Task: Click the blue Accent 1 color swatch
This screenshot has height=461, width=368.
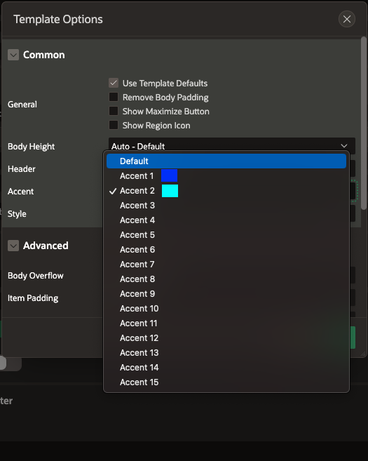Action: (169, 176)
